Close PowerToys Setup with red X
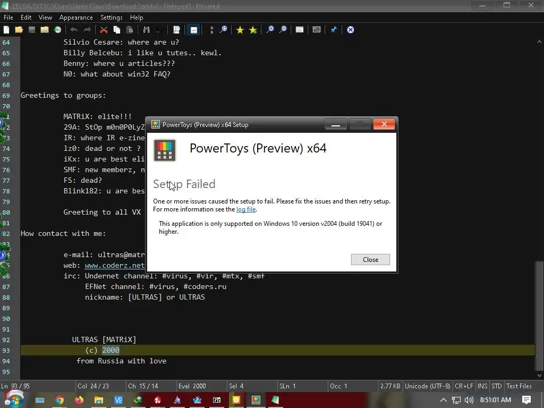The height and width of the screenshot is (408, 544). 384,124
